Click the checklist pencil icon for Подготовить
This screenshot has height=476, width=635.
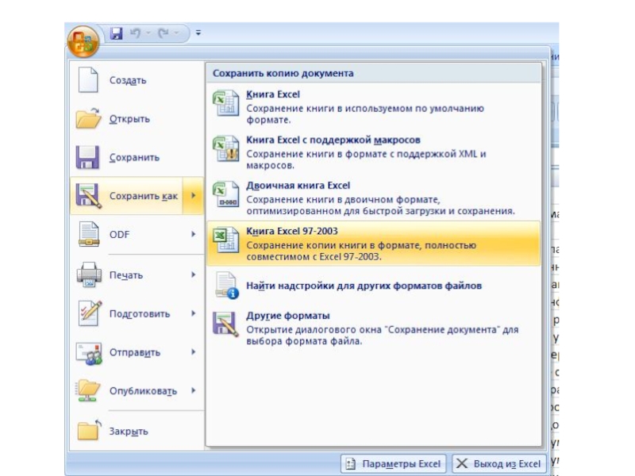pos(90,313)
